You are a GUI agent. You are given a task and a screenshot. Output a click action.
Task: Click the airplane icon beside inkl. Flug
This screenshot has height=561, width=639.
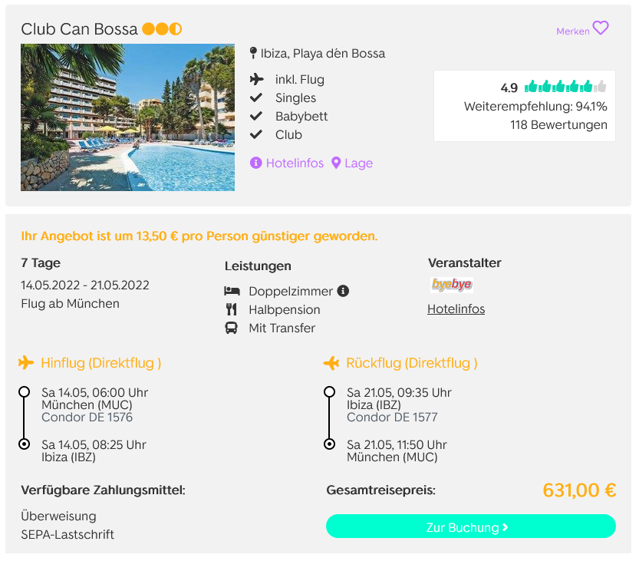256,79
